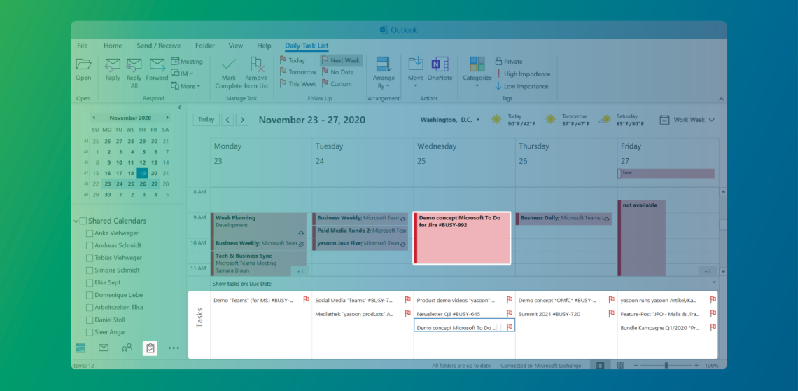Click flag on Mediathek "yasoon products" task

(x=407, y=313)
